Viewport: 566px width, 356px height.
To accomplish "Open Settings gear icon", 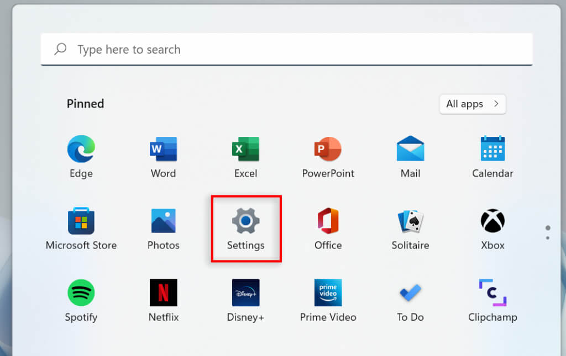I will 246,221.
